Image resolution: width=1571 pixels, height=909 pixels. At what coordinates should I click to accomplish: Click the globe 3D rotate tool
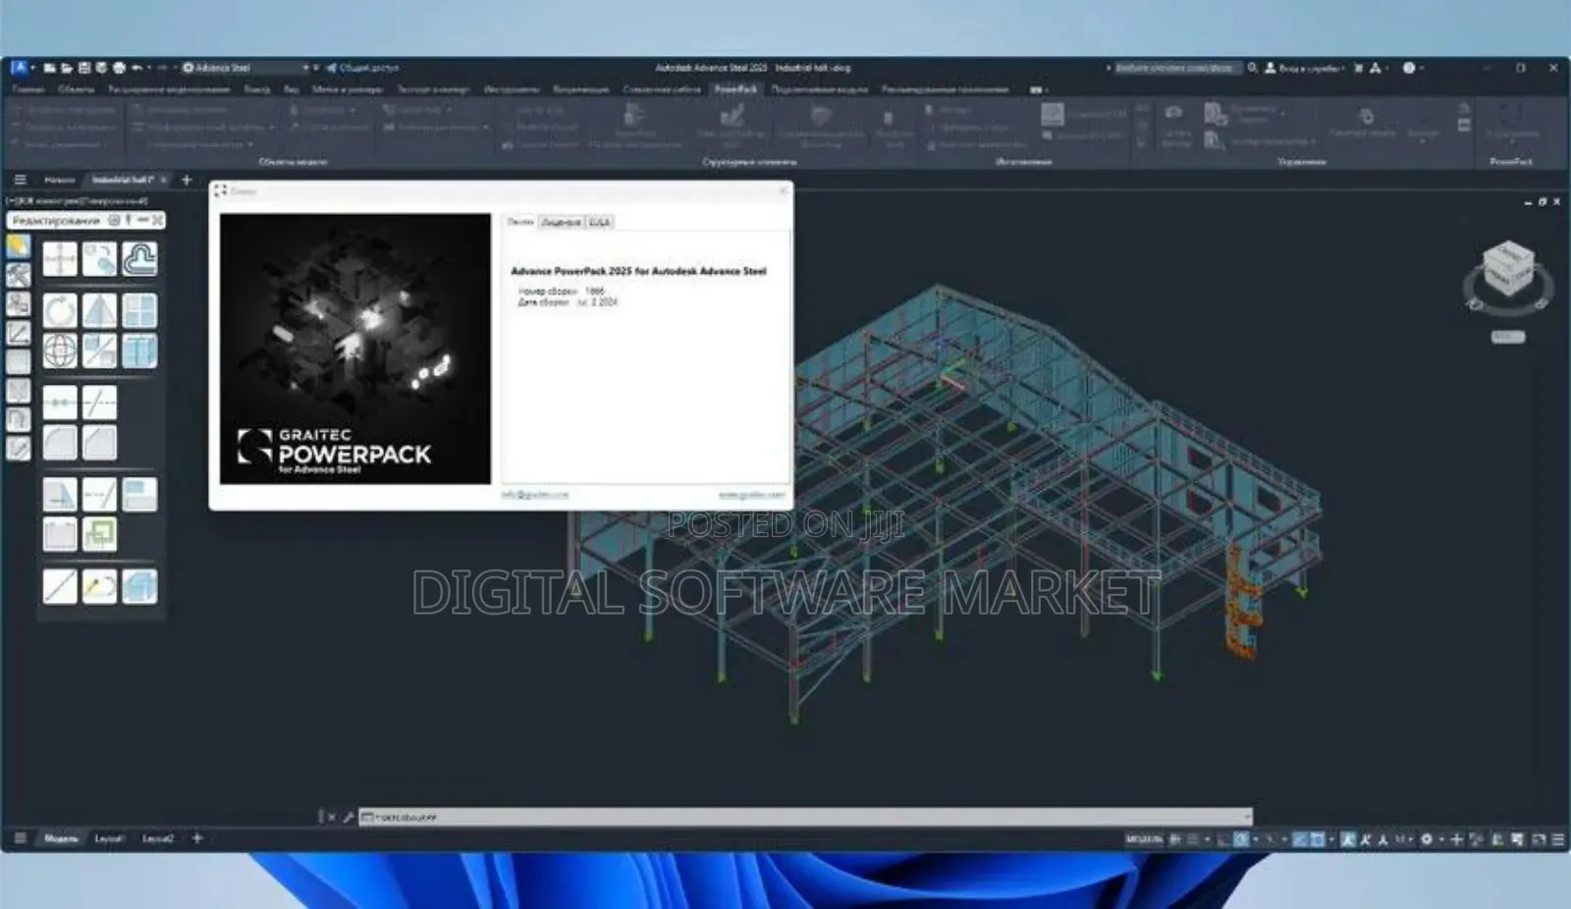tap(60, 350)
